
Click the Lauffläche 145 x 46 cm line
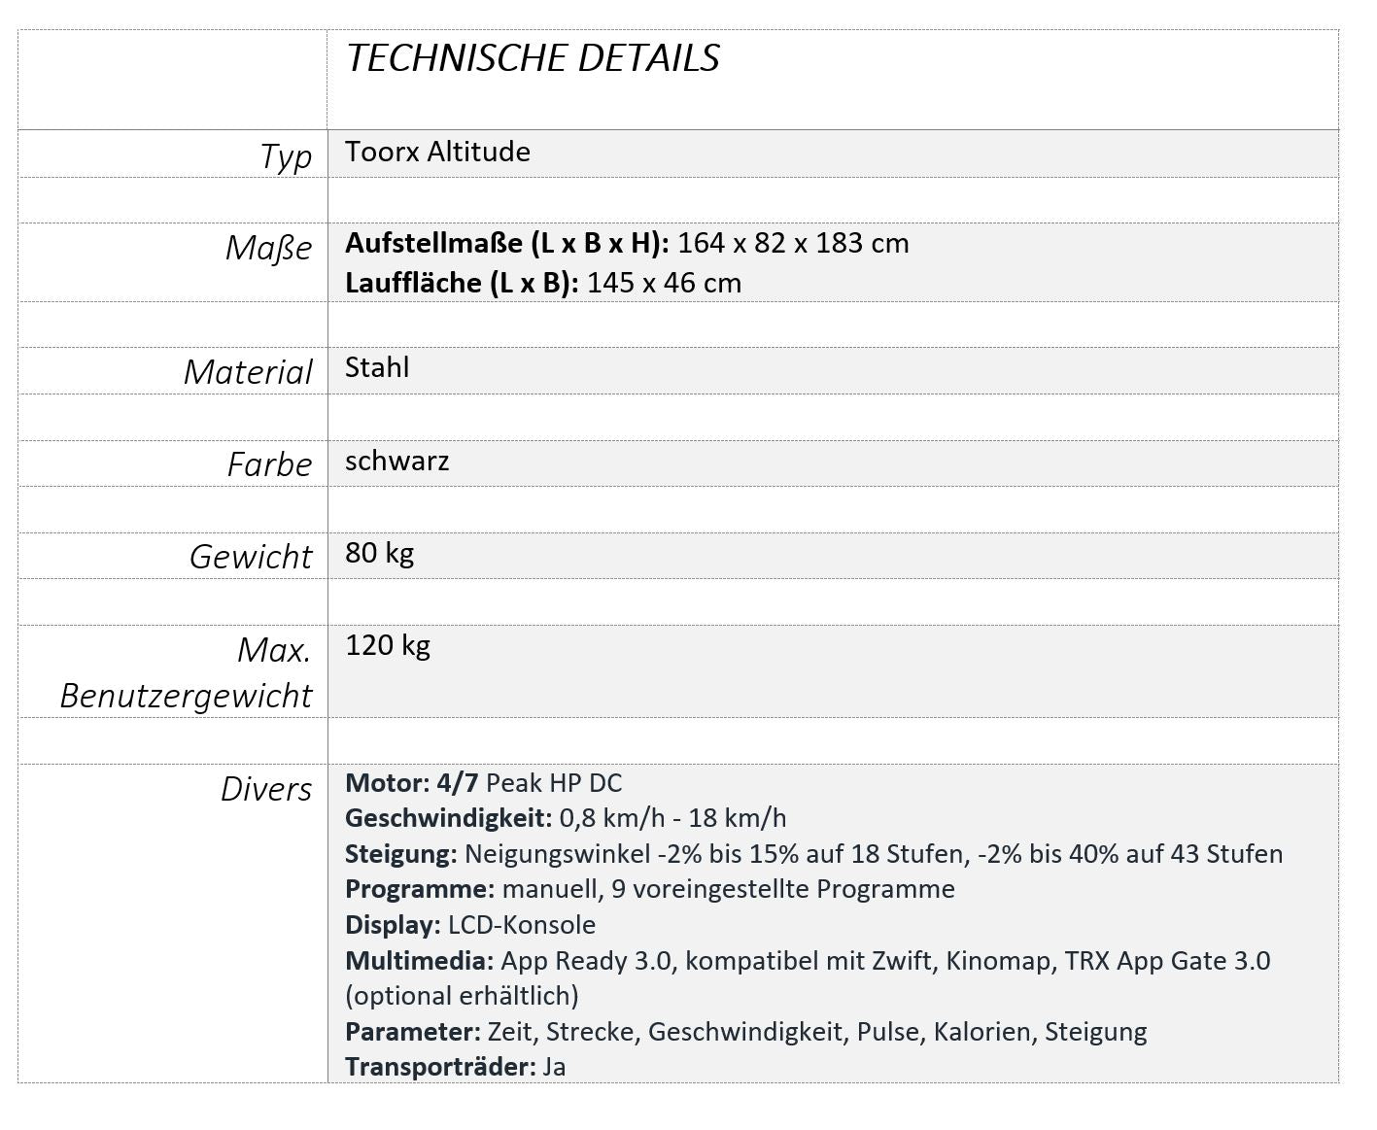[542, 283]
